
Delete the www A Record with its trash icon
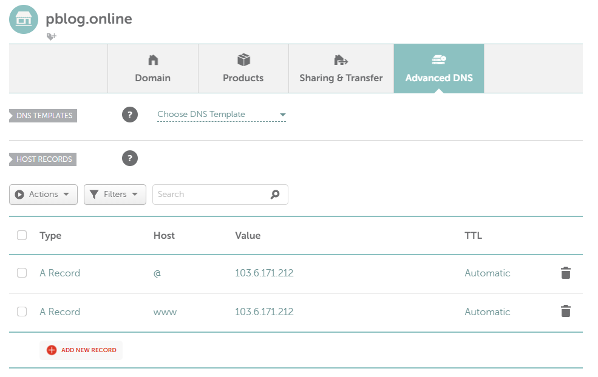pos(565,312)
